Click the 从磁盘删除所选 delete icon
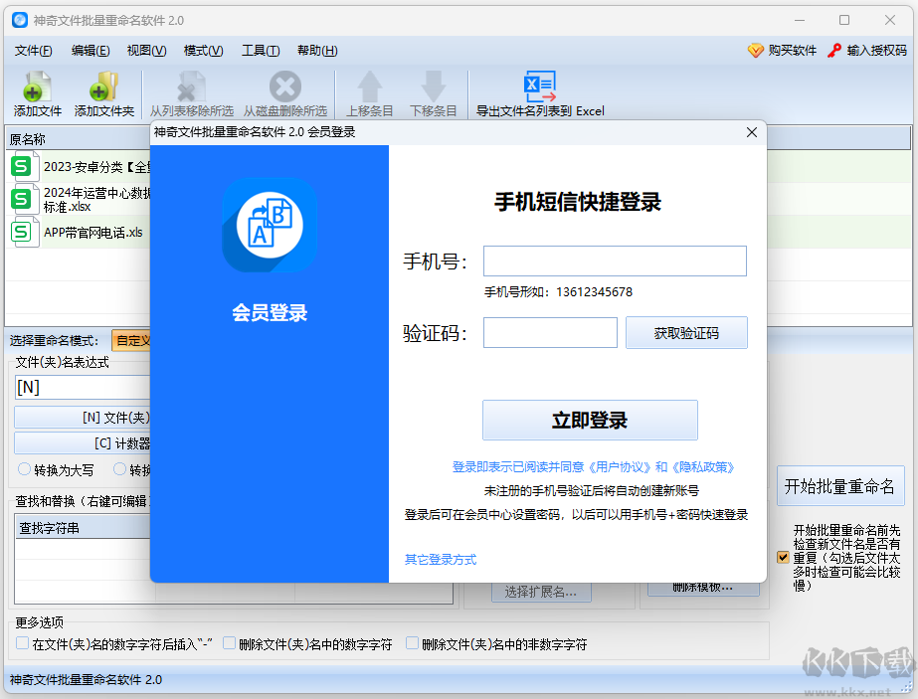This screenshot has width=918, height=699. (284, 87)
